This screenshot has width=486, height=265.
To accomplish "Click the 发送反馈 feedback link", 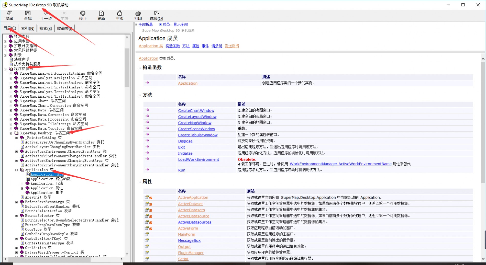I will click(232, 46).
